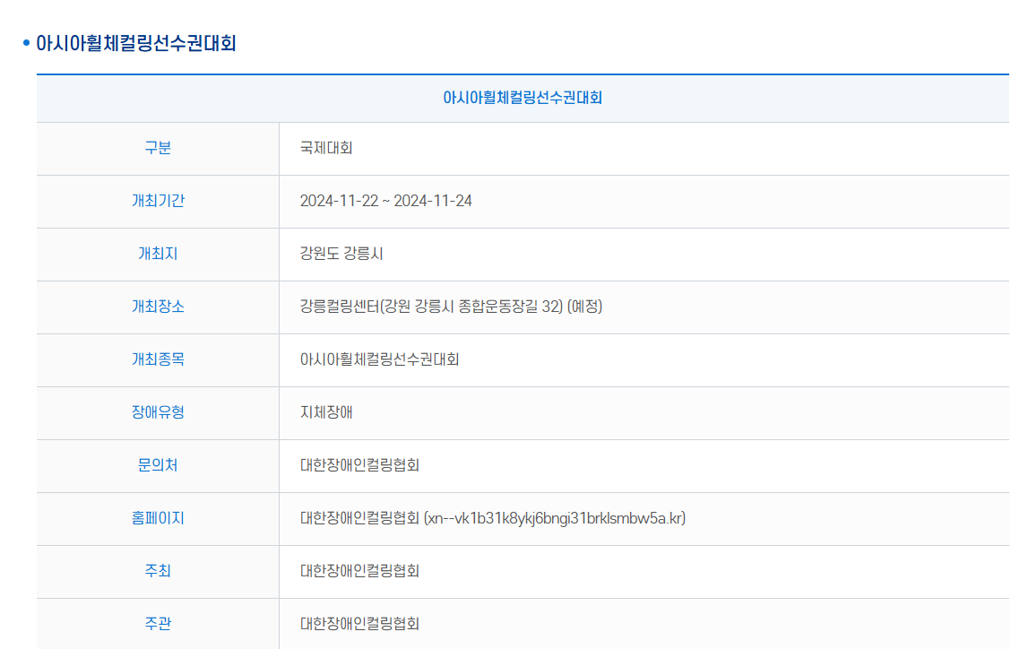Select the 주관 label
Screen dimensions: 1011x649
158,625
